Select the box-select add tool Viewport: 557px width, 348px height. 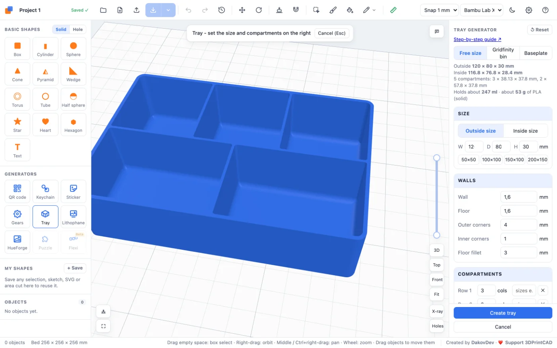pyautogui.click(x=316, y=10)
